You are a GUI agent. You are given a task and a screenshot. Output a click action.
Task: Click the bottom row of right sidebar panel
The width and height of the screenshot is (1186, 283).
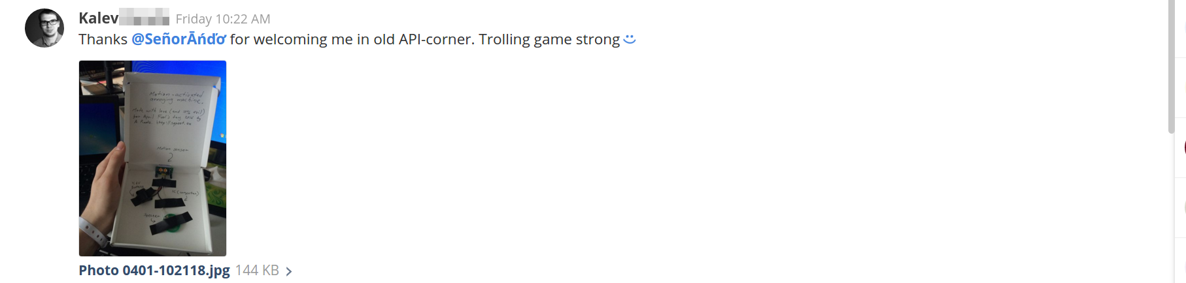point(1181,261)
